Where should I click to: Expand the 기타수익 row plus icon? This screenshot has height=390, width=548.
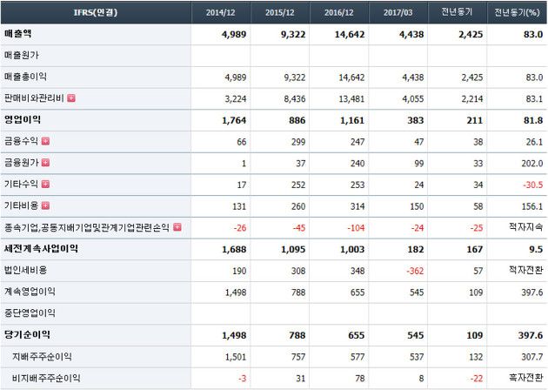tap(45, 185)
